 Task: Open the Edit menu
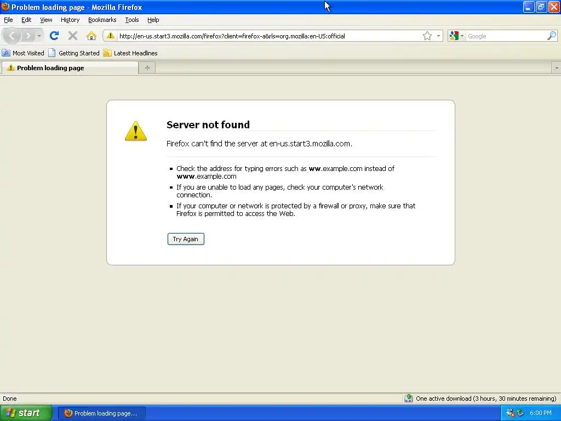click(x=26, y=20)
